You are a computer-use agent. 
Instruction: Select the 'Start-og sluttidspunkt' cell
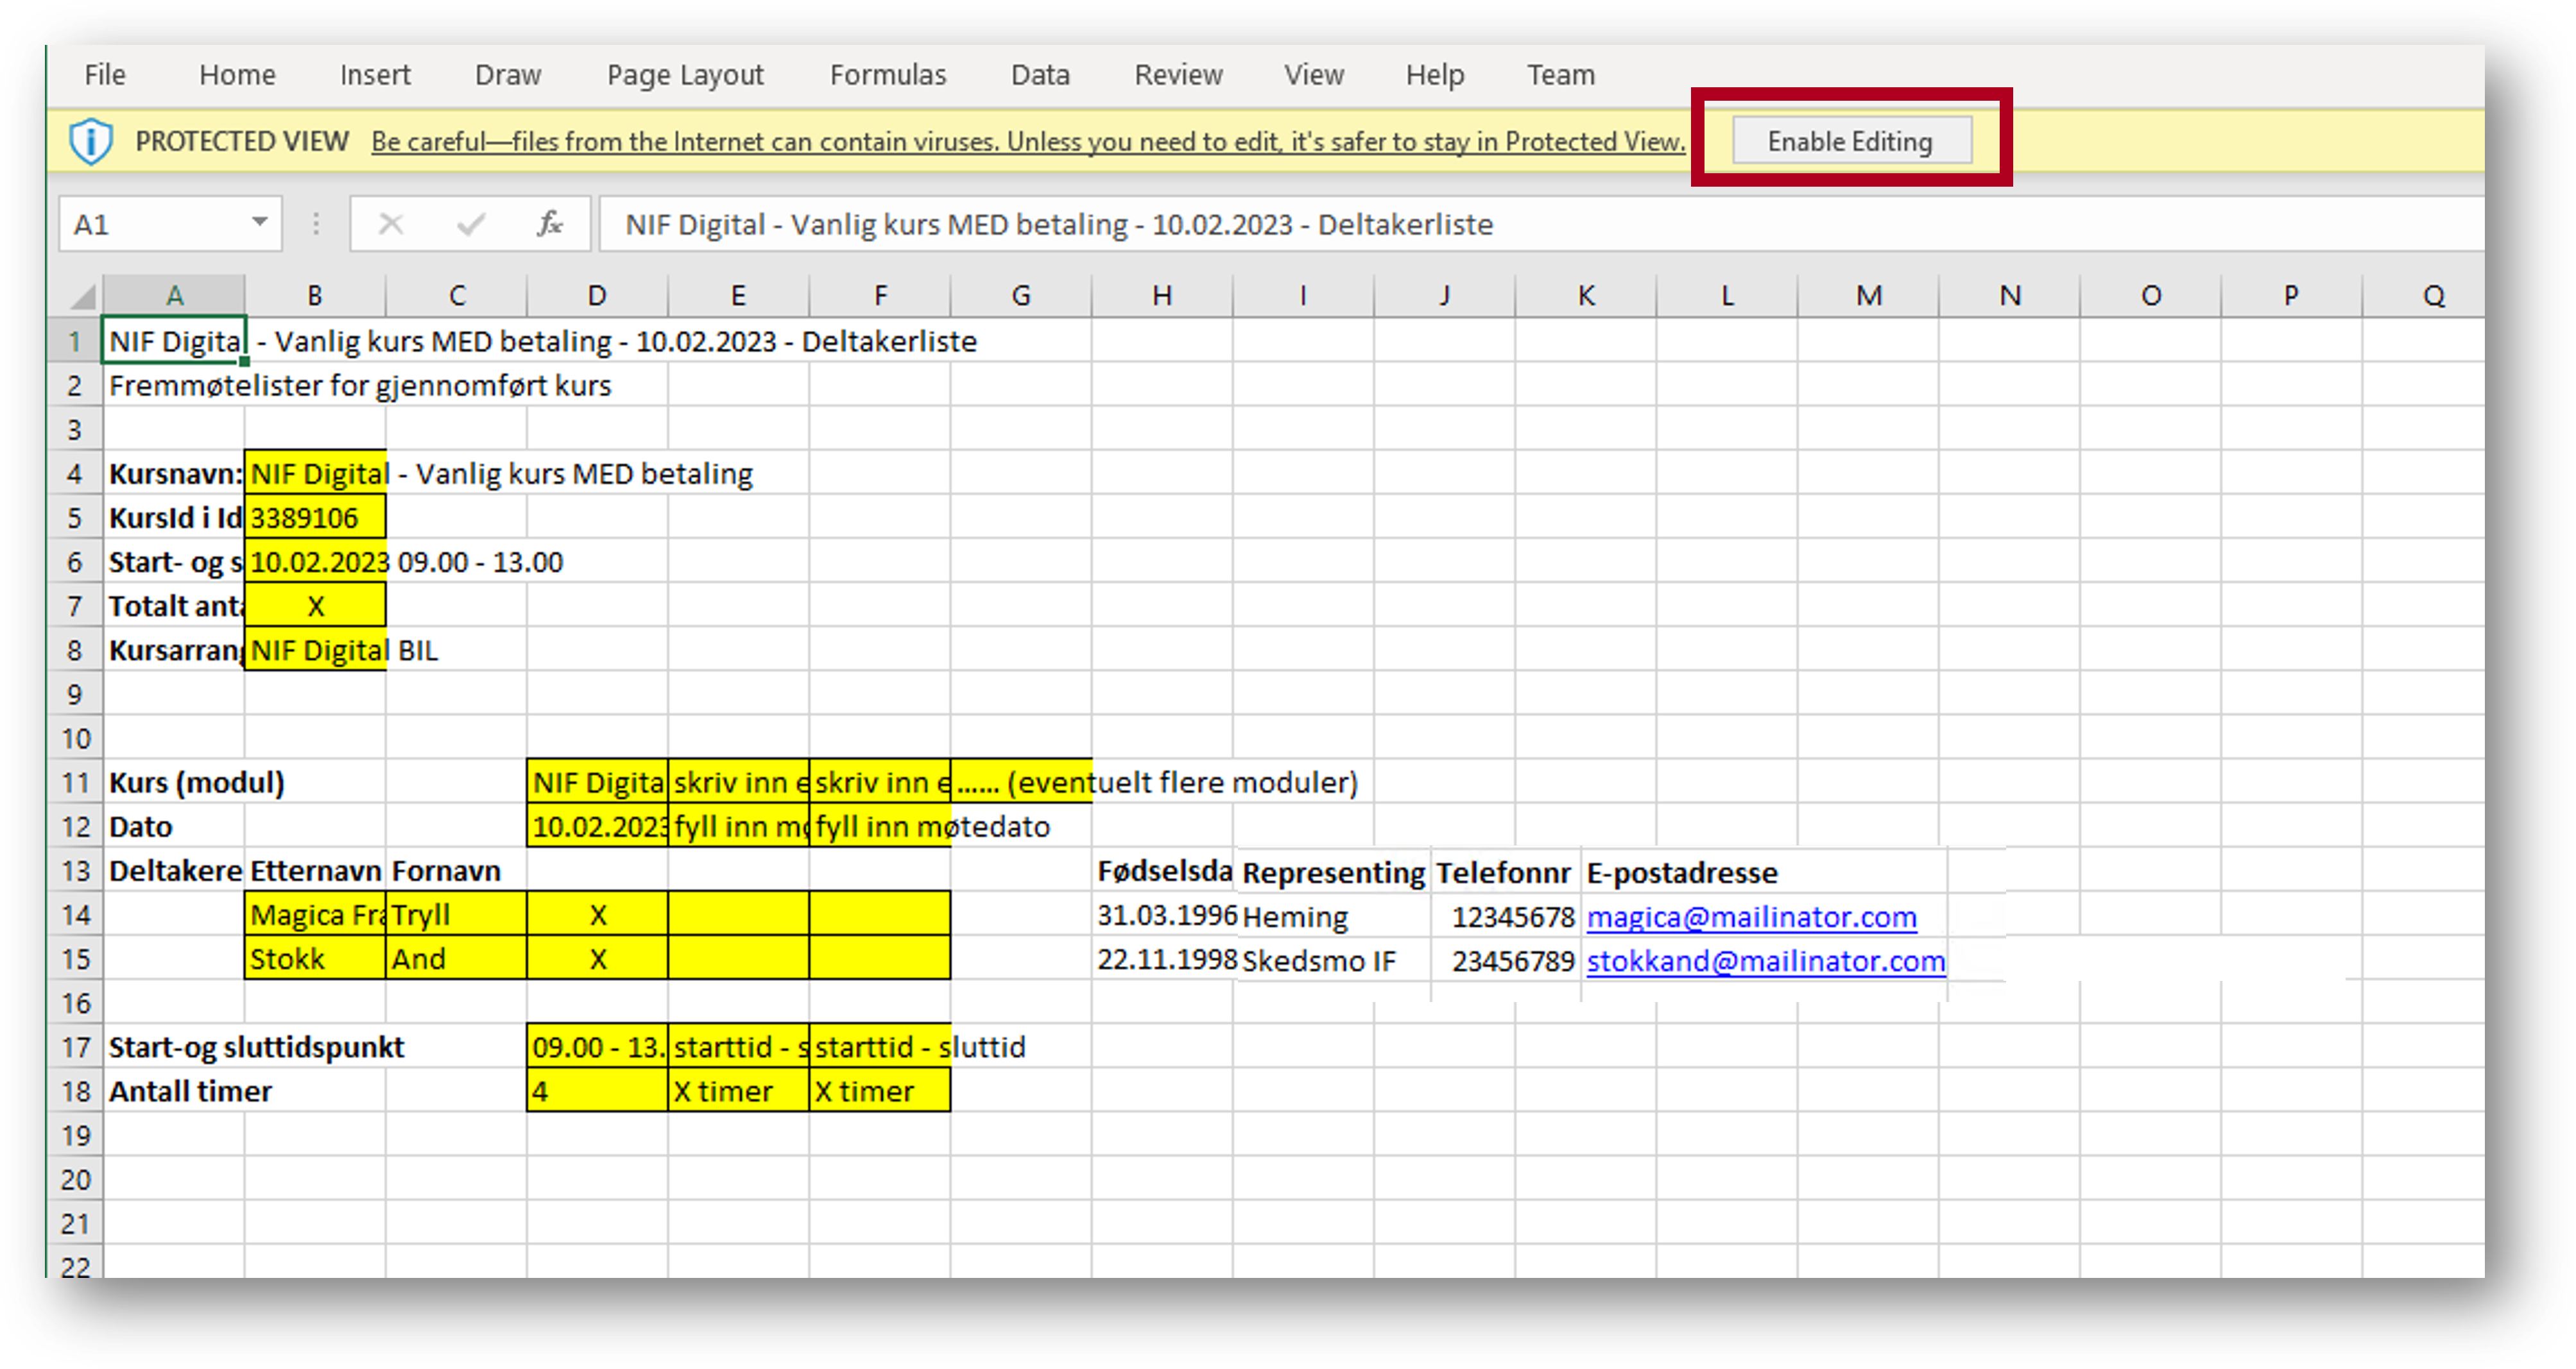[174, 1046]
